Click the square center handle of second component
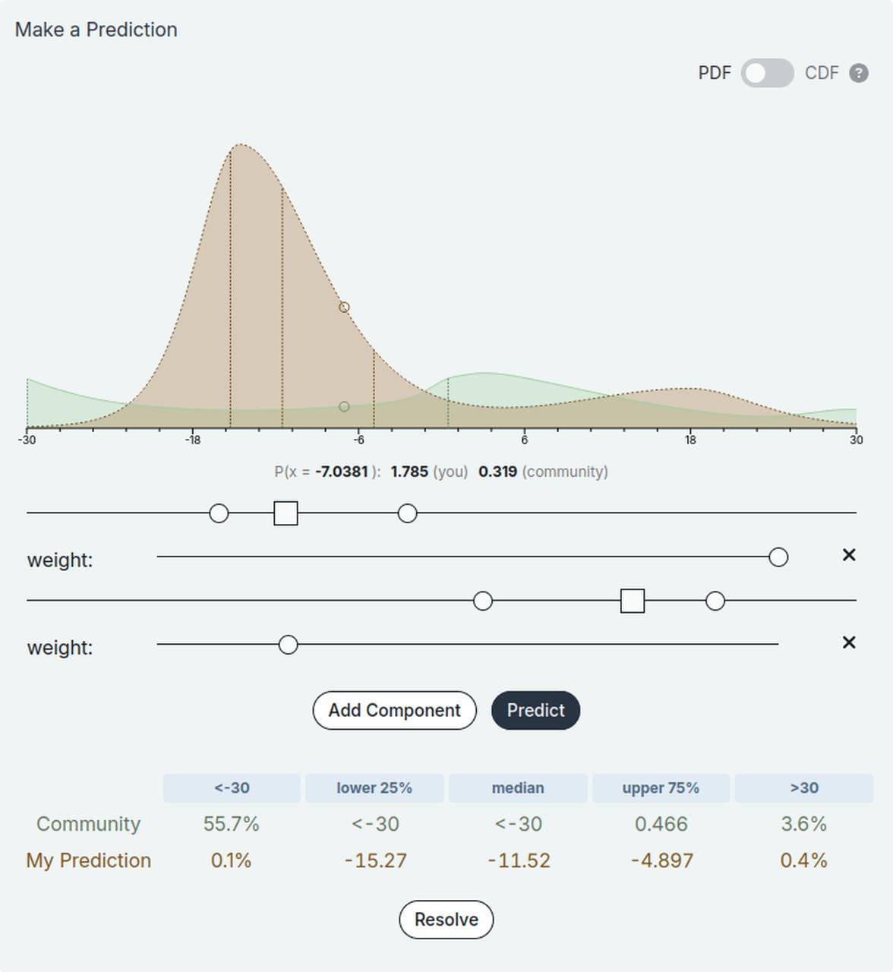Image resolution: width=893 pixels, height=972 pixels. [632, 601]
